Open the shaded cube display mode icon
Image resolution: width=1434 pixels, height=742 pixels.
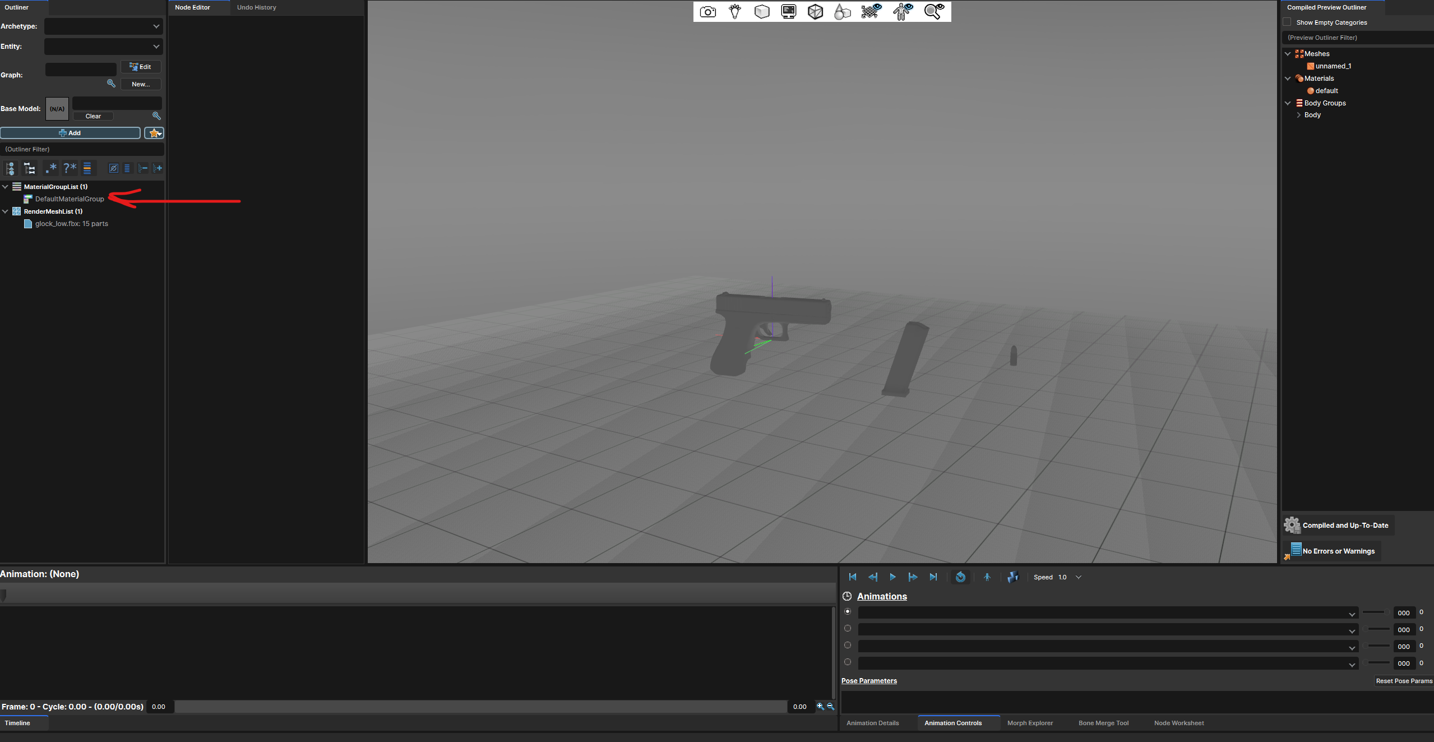pyautogui.click(x=761, y=11)
